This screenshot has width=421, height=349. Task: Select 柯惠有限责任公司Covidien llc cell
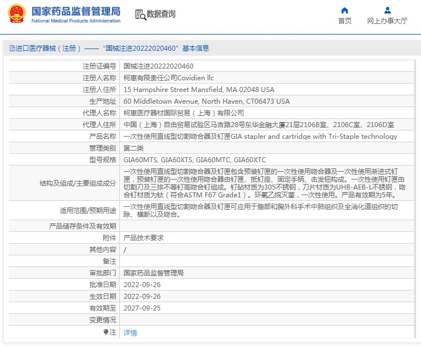(x=168, y=78)
